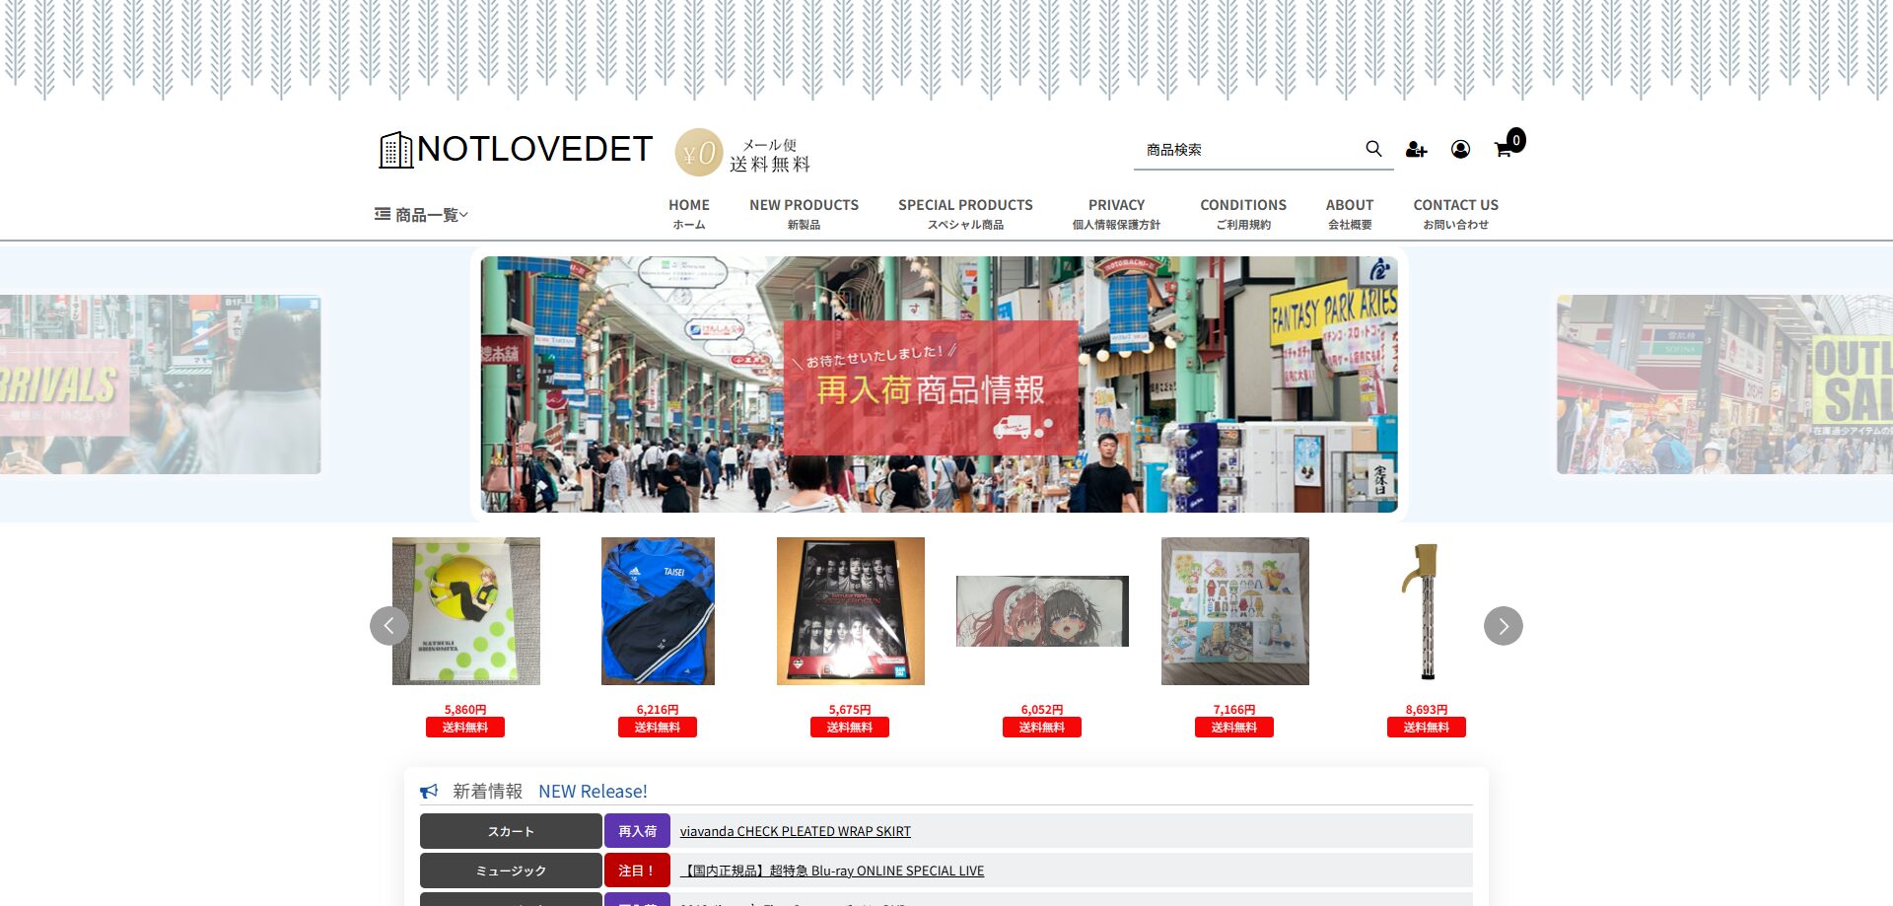Open the new user registration icon
The width and height of the screenshot is (1893, 906).
coord(1416,149)
